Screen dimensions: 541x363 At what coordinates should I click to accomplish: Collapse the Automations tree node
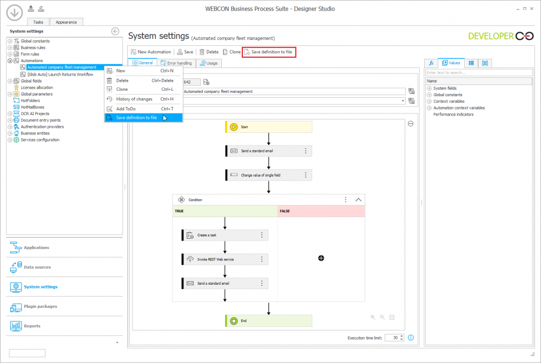coord(10,60)
